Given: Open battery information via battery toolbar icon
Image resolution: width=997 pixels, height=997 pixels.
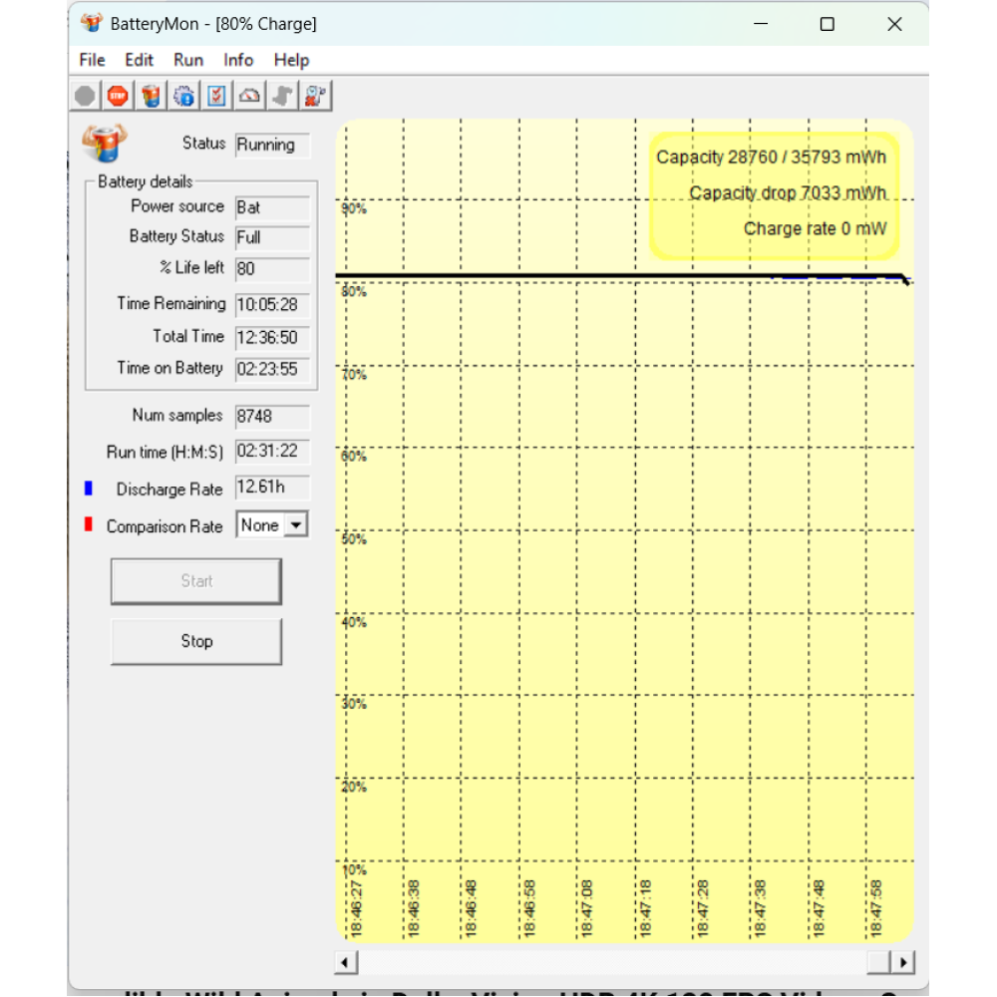Looking at the screenshot, I should 152,96.
